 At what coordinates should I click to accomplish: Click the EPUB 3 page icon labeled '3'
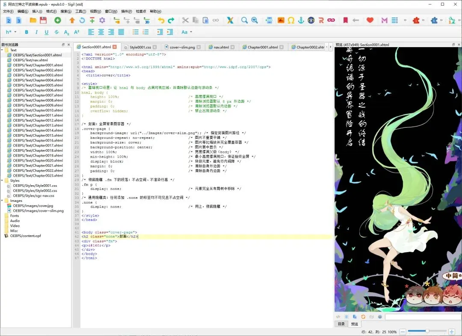click(x=18, y=20)
